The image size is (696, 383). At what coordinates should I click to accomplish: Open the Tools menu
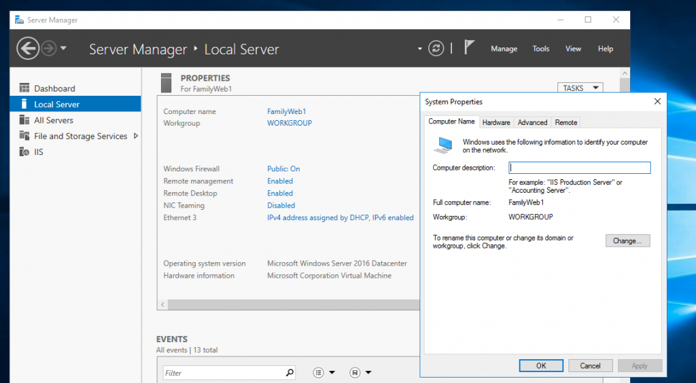(540, 49)
